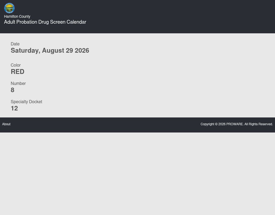Click All Rights Reserved text in footer

(x=259, y=124)
